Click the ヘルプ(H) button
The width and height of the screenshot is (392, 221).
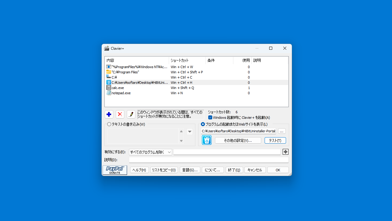tap(139, 170)
